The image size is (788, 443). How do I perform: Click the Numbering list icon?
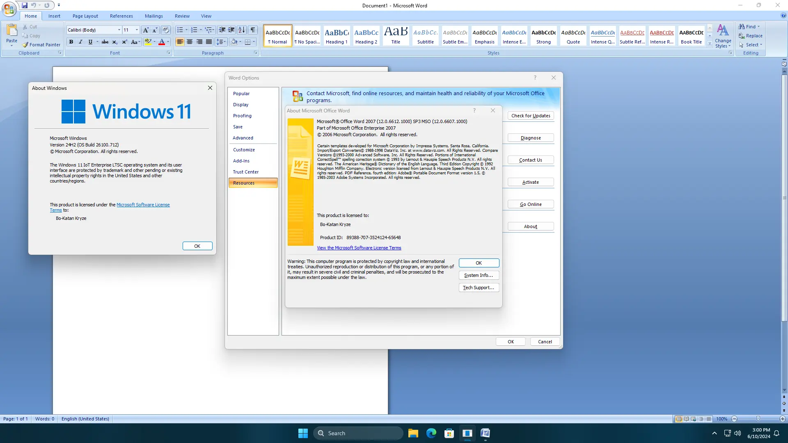pyautogui.click(x=194, y=30)
